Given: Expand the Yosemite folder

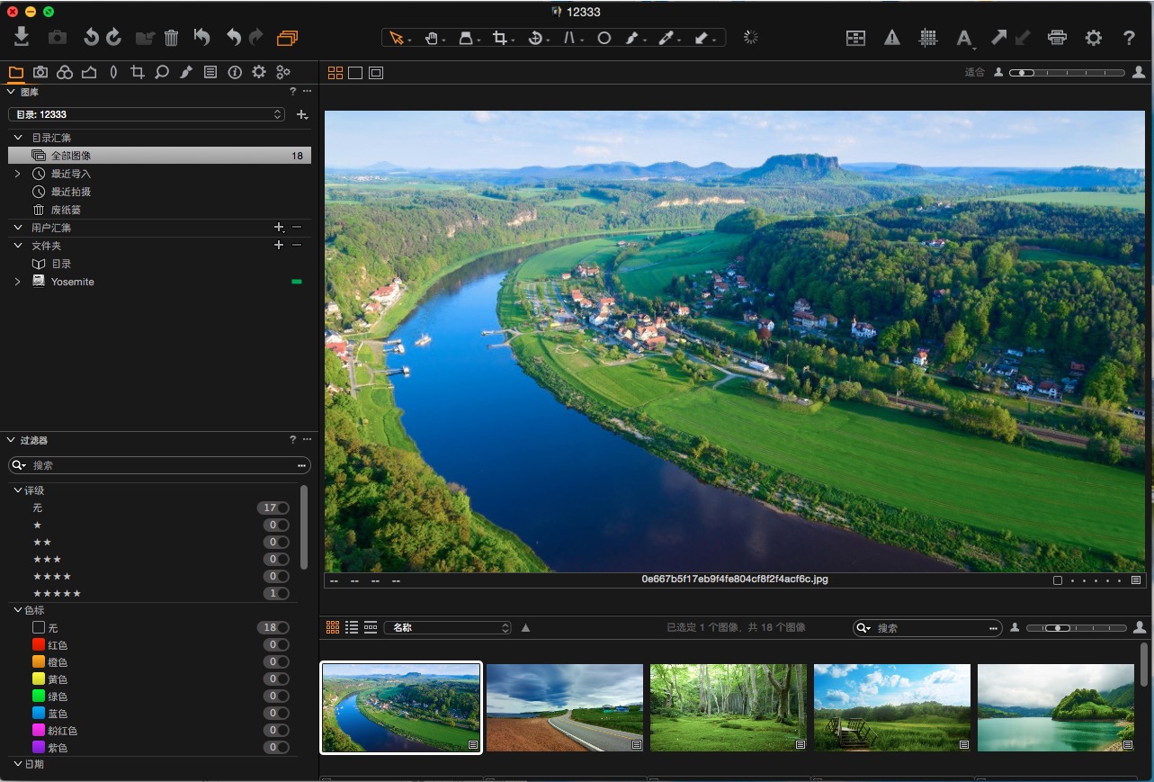Looking at the screenshot, I should click(17, 282).
